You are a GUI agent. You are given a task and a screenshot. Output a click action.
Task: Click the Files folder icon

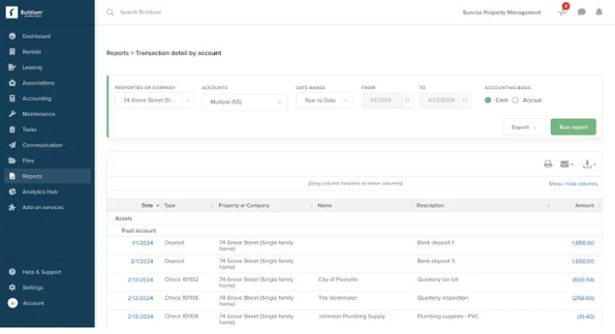point(12,160)
